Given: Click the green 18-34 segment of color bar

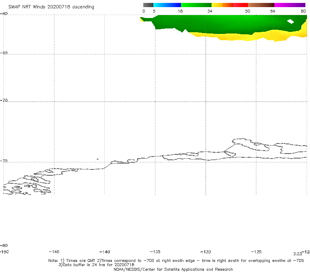Looking at the screenshot, I should click(x=196, y=5).
